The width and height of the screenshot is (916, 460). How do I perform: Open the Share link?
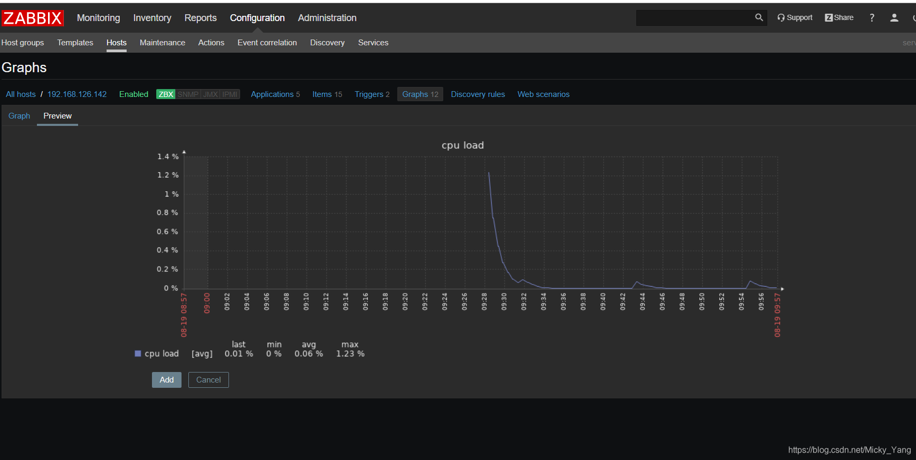click(839, 17)
